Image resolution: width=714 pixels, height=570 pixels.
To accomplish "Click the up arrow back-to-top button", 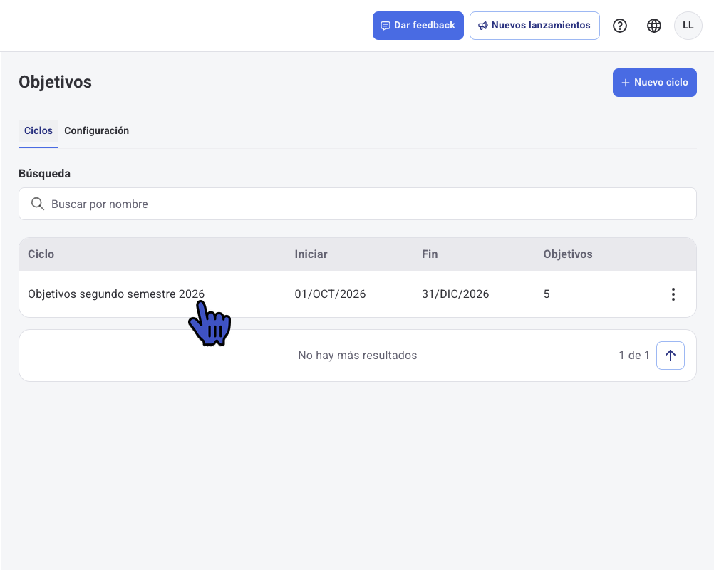I will pos(671,356).
